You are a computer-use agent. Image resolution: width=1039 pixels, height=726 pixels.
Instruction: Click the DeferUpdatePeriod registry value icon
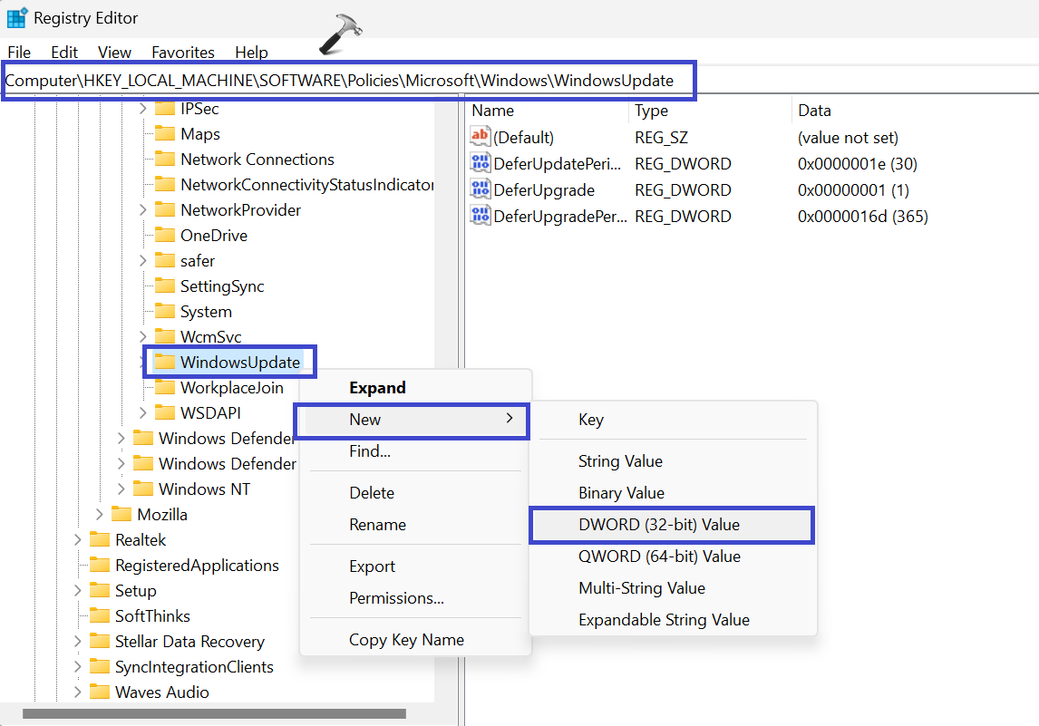[x=480, y=163]
